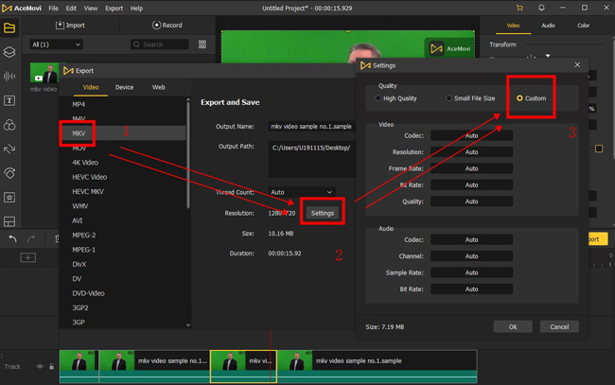The height and width of the screenshot is (385, 615).
Task: Click the shopping cart icon in title bar
Action: pyautogui.click(x=519, y=8)
